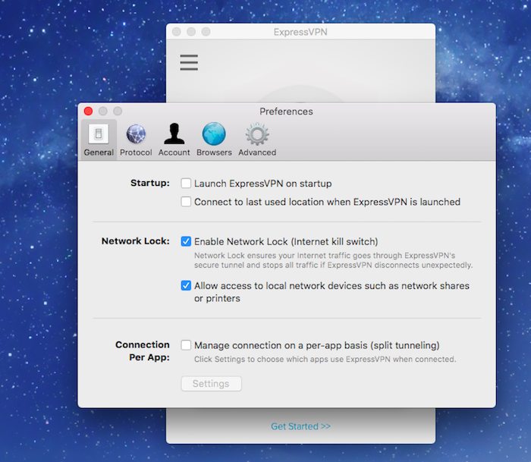The width and height of the screenshot is (531, 462).
Task: Click the Preferences window title
Action: (x=286, y=112)
